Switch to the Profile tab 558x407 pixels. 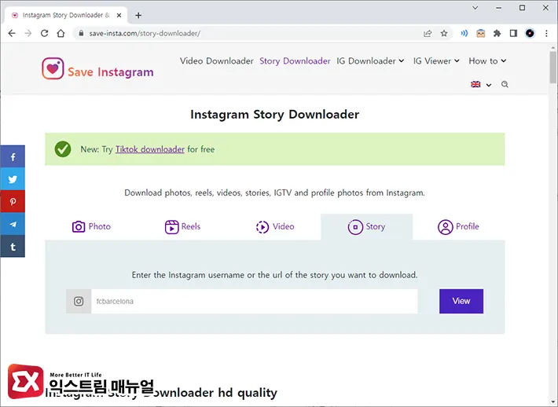pyautogui.click(x=458, y=226)
